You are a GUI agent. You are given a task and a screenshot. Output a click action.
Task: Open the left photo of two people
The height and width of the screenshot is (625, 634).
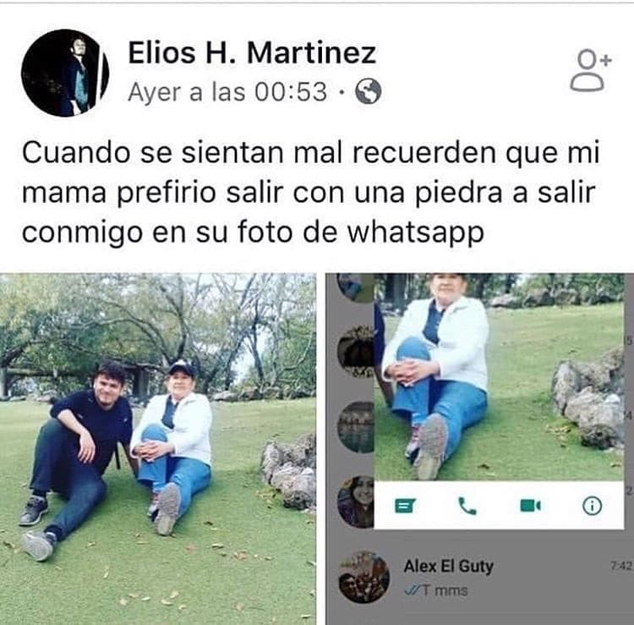pyautogui.click(x=158, y=449)
